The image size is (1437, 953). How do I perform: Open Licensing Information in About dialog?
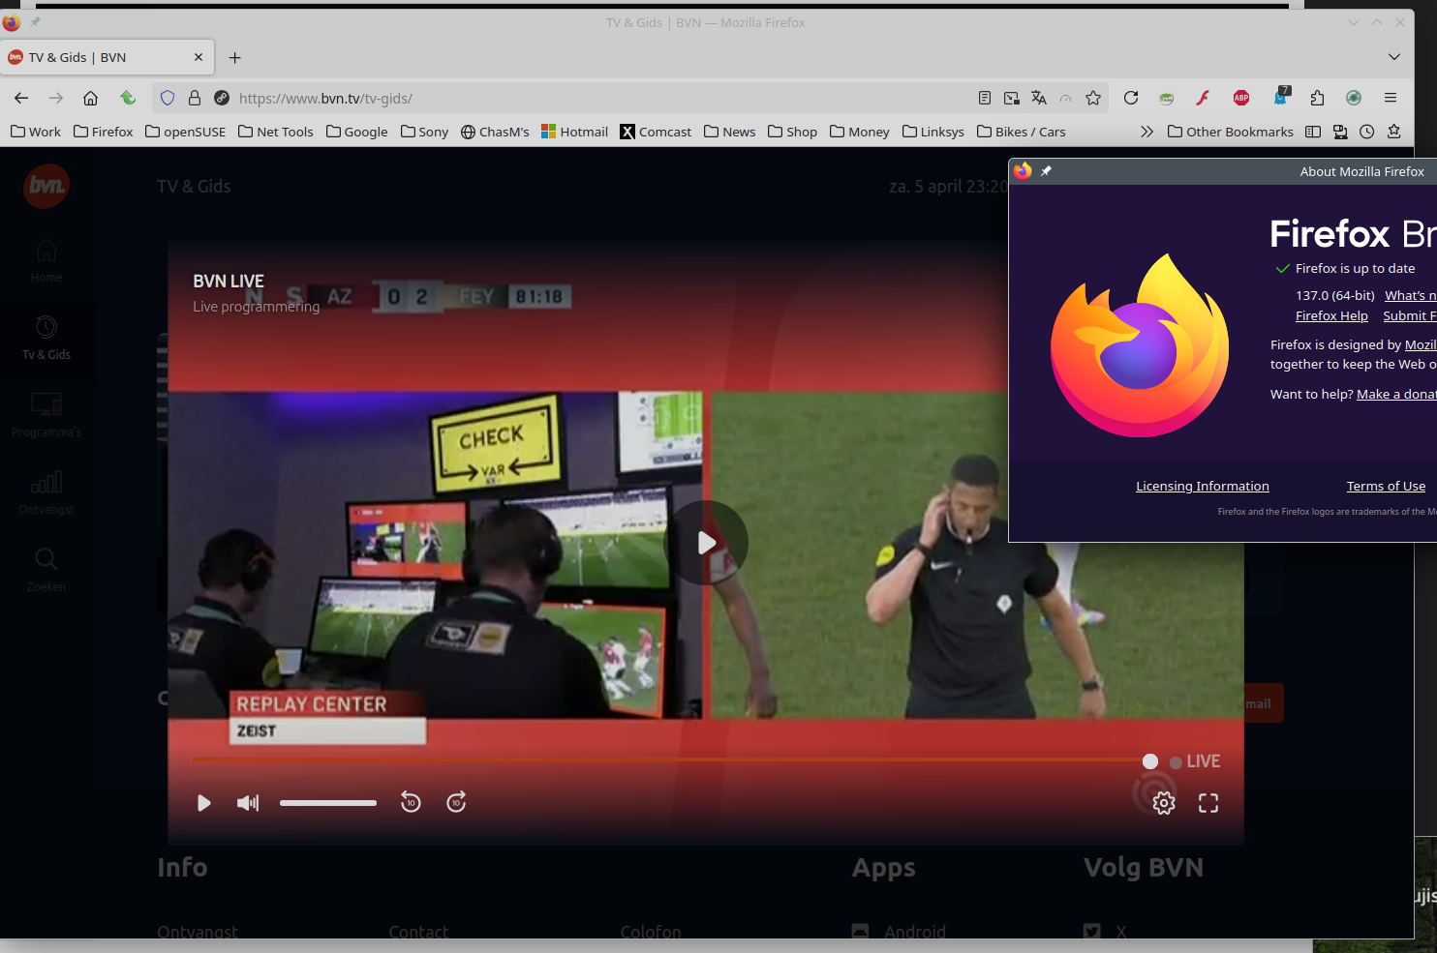coord(1203,487)
